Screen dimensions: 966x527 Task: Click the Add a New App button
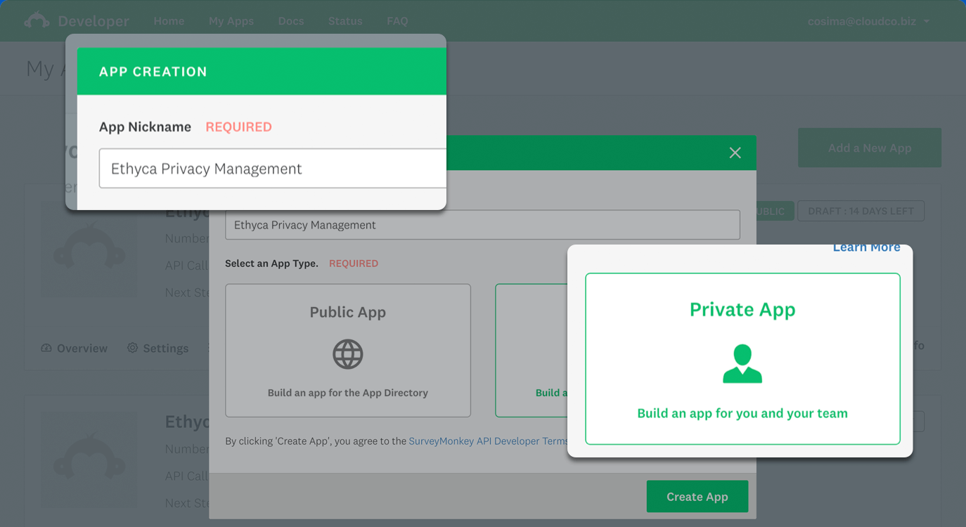pyautogui.click(x=870, y=148)
